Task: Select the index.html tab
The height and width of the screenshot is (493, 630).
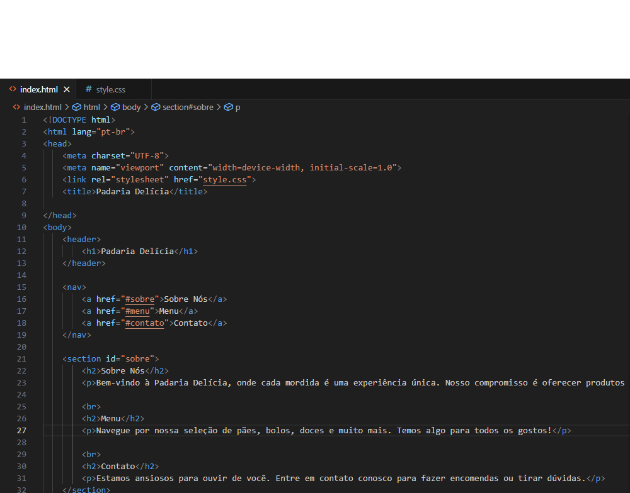Action: [39, 89]
